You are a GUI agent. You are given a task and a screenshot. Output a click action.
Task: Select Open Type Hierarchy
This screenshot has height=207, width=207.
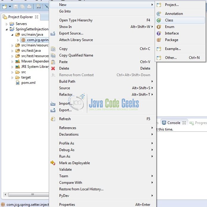click(103, 20)
